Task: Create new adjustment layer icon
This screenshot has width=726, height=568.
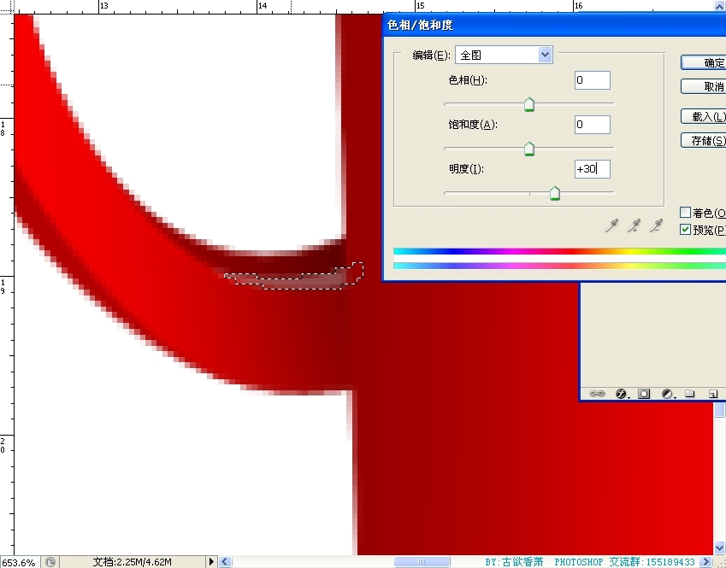Action: [667, 394]
